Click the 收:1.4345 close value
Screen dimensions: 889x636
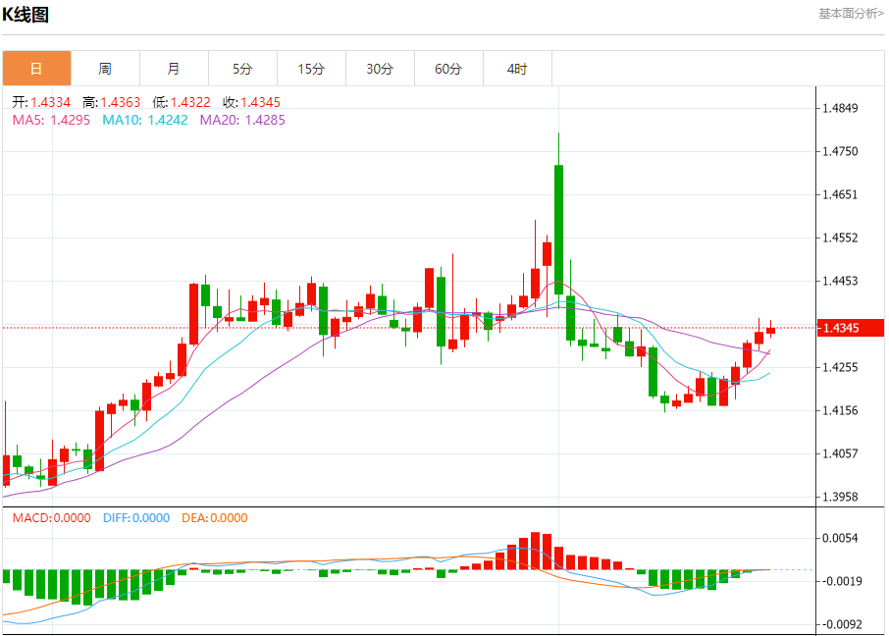click(x=252, y=102)
